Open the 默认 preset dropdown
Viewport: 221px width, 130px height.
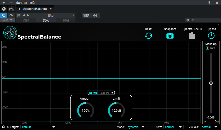[53, 15]
